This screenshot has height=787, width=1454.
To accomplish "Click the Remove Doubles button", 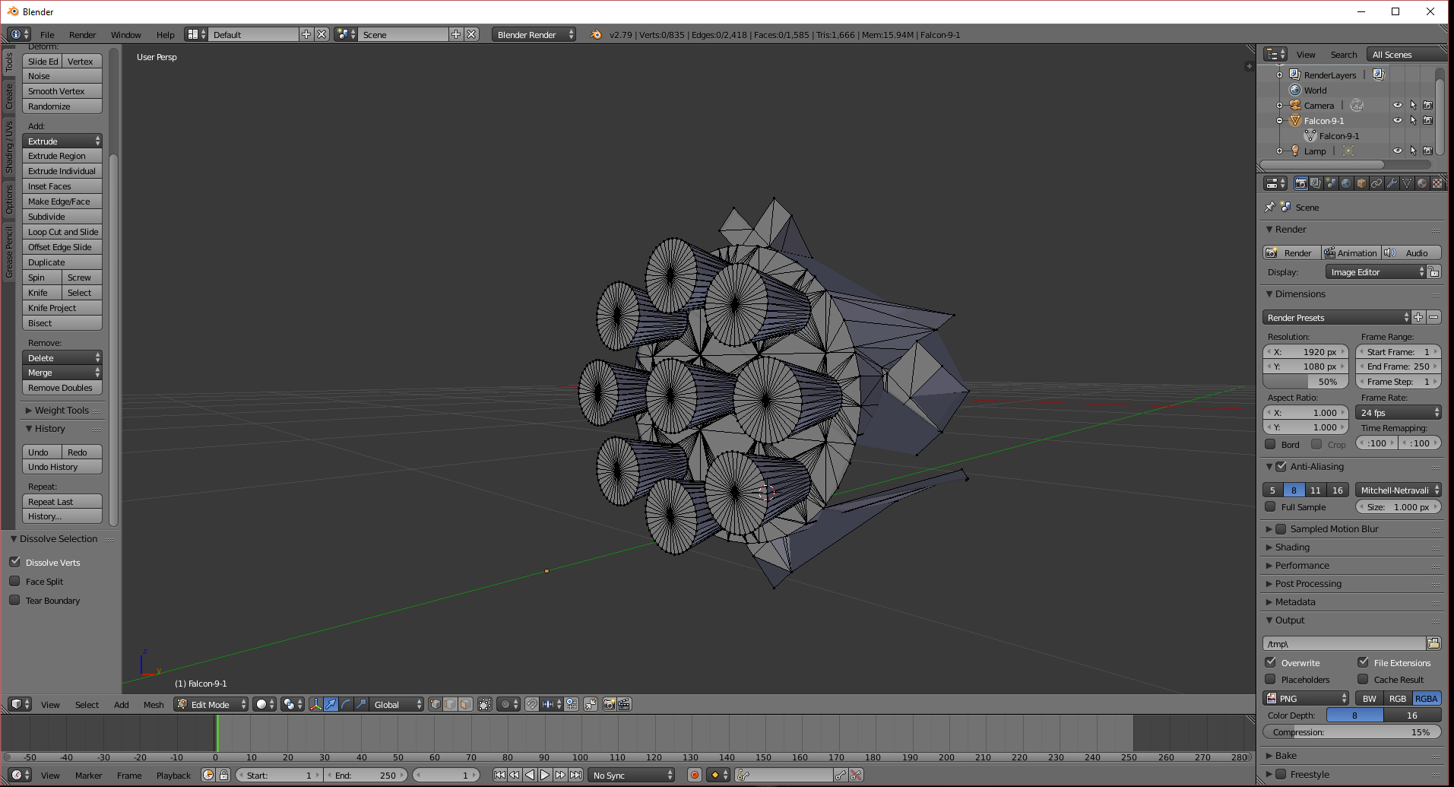I will click(61, 388).
